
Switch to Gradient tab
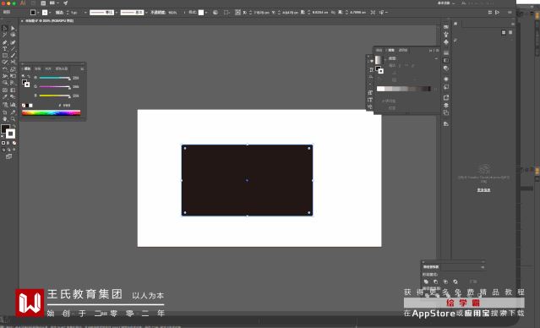391,51
